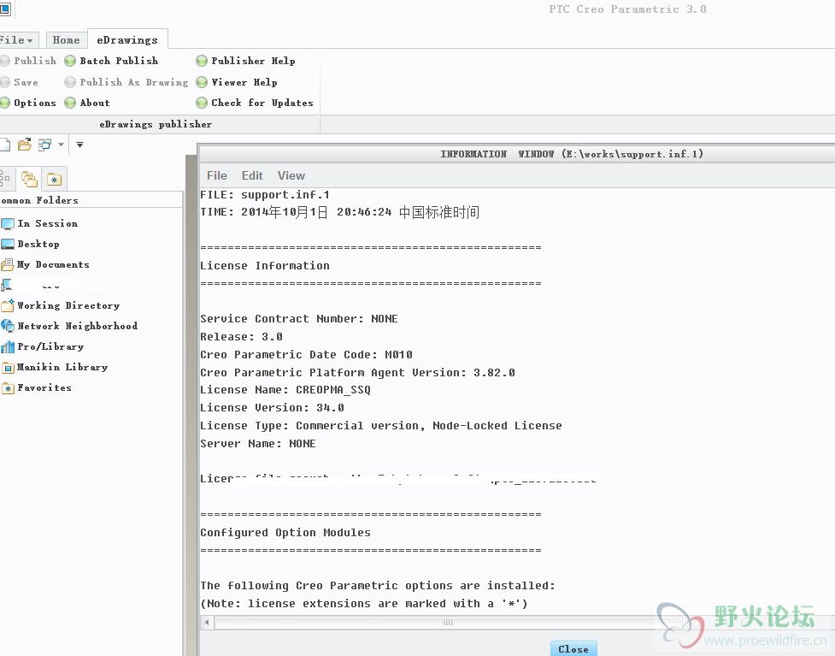Click the 'Creo Parametric Date Code: M010' line
Screen dimensions: 835x656
[306, 354]
